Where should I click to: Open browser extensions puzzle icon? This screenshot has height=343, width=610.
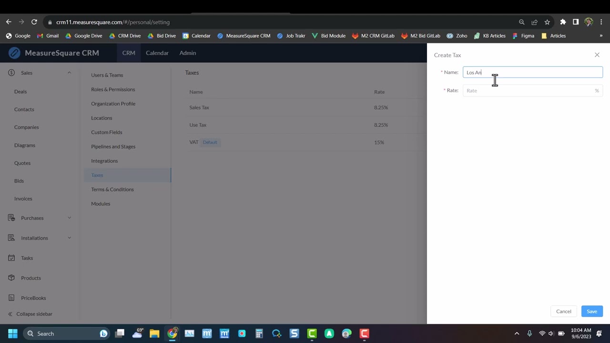[563, 22]
